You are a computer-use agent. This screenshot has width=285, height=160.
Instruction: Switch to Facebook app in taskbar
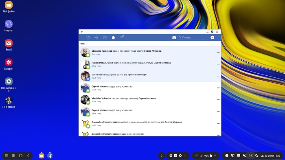coord(50,156)
